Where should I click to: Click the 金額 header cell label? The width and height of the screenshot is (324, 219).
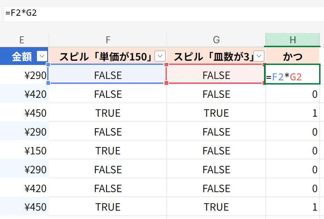(22, 57)
